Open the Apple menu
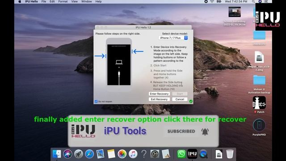The image size is (286, 161). pos(20,1)
